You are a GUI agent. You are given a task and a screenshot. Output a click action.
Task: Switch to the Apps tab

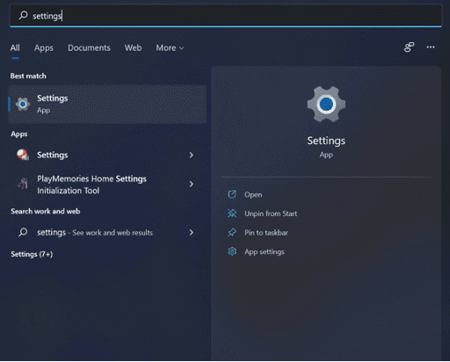(44, 47)
